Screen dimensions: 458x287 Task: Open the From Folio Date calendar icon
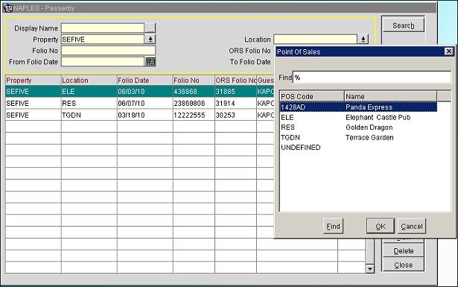click(x=150, y=62)
